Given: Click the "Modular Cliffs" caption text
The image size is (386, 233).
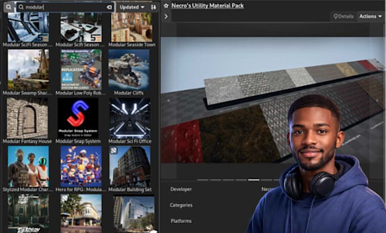Looking at the screenshot, I should pos(129,93).
